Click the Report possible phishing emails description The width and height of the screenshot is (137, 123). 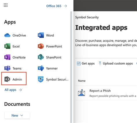pos(113,96)
